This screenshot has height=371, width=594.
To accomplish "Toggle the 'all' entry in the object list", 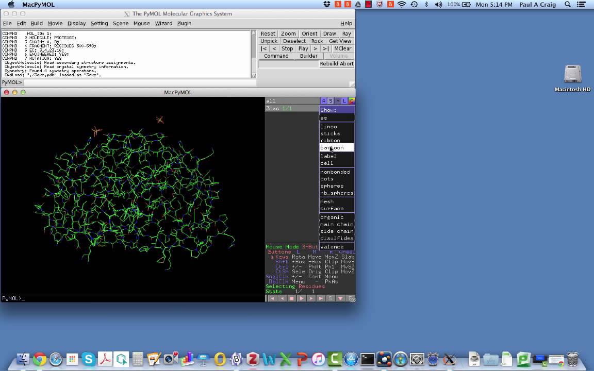I will [292, 100].
